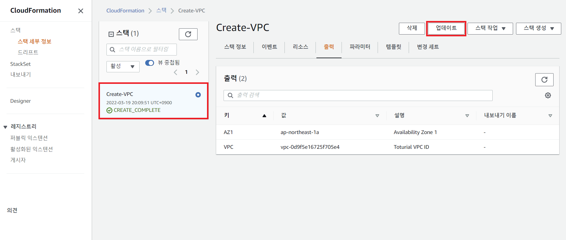Click the stack creation timestamp text

coord(139,103)
